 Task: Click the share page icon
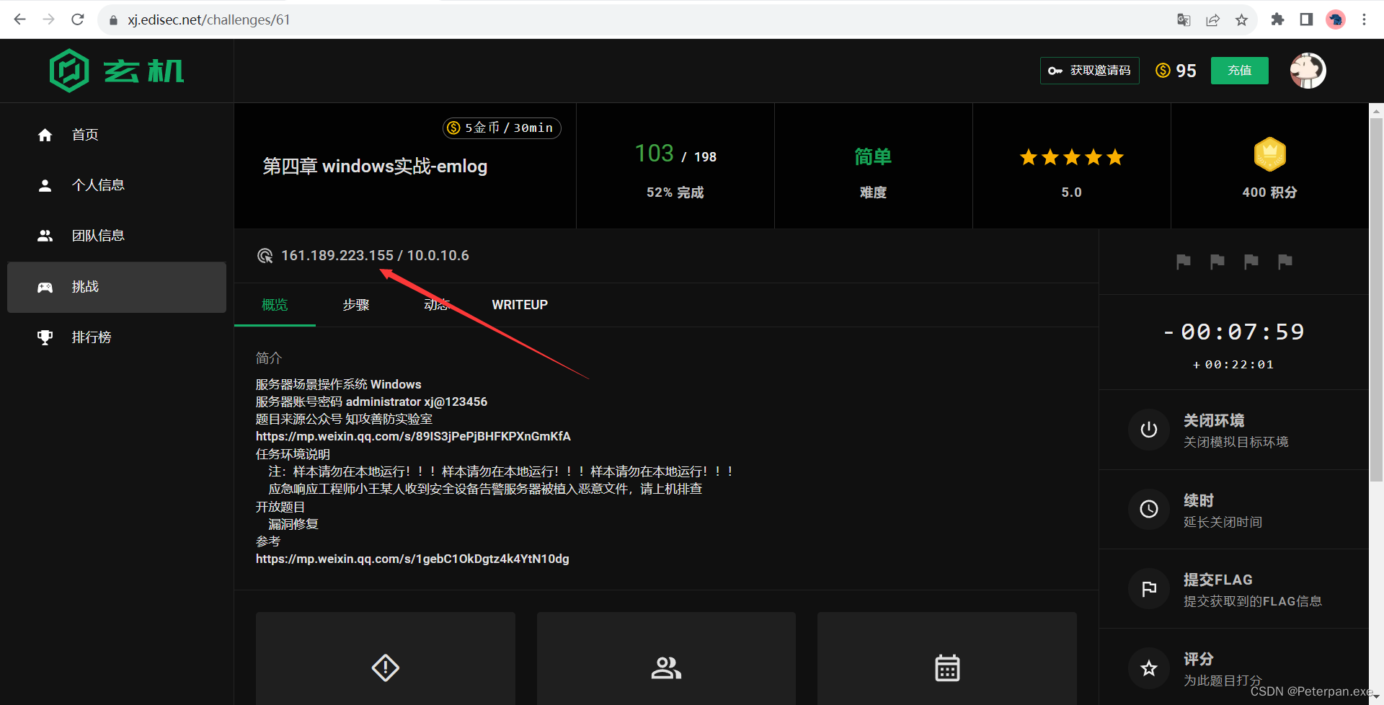[x=1212, y=20]
